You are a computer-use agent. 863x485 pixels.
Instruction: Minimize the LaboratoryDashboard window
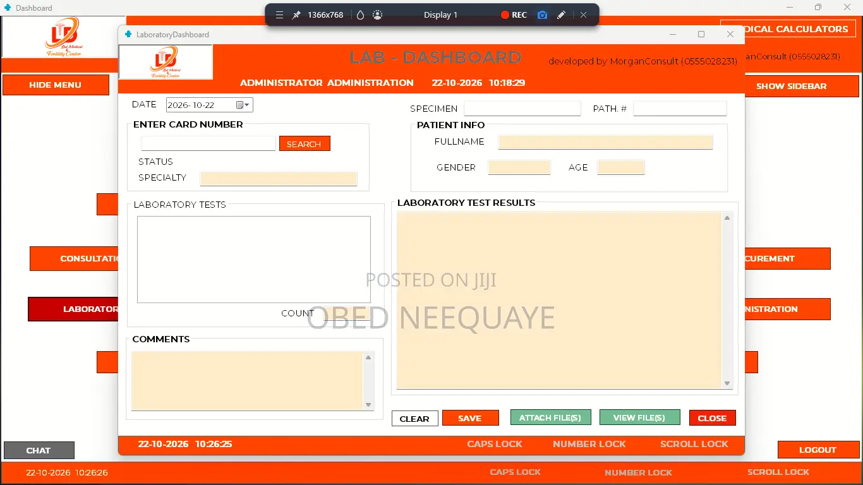coord(673,34)
